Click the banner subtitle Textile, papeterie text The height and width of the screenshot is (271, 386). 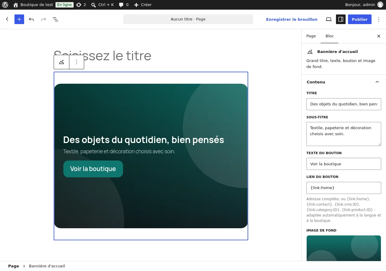(x=119, y=151)
